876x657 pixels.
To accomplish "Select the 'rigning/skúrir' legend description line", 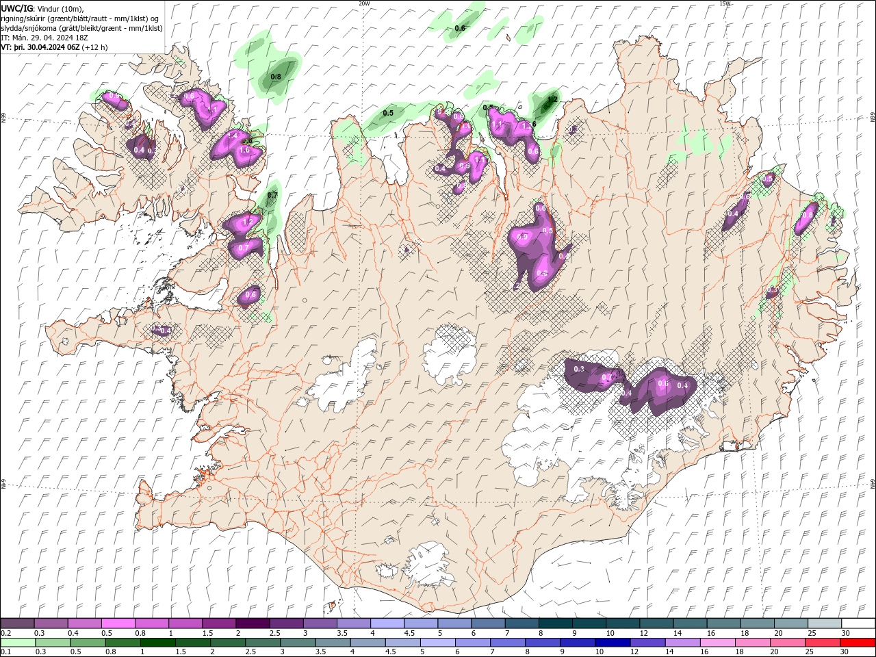I will [81, 18].
